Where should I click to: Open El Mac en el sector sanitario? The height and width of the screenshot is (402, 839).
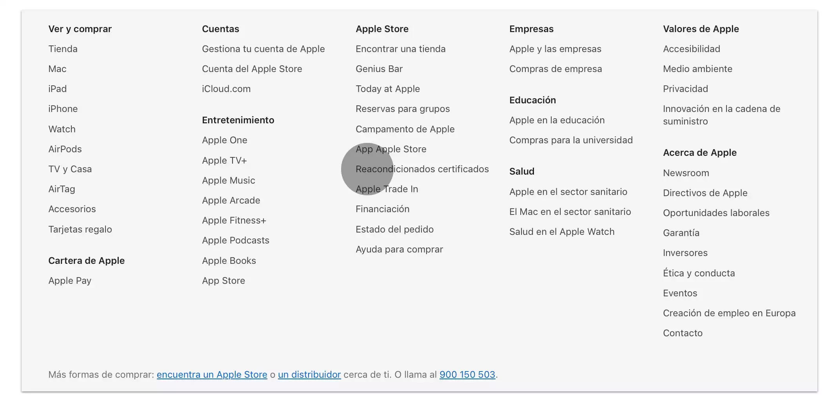point(570,212)
